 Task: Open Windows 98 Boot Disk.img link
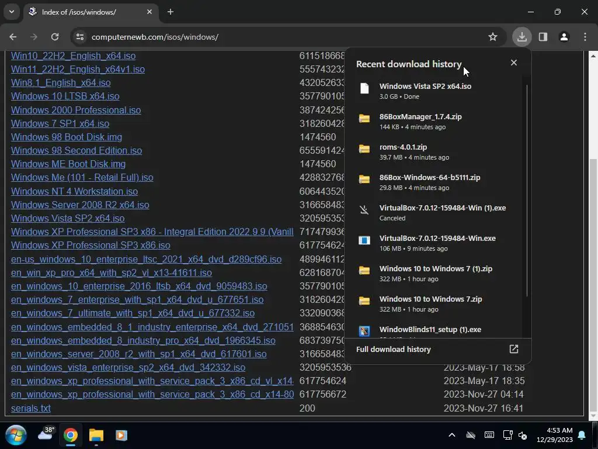(x=67, y=137)
